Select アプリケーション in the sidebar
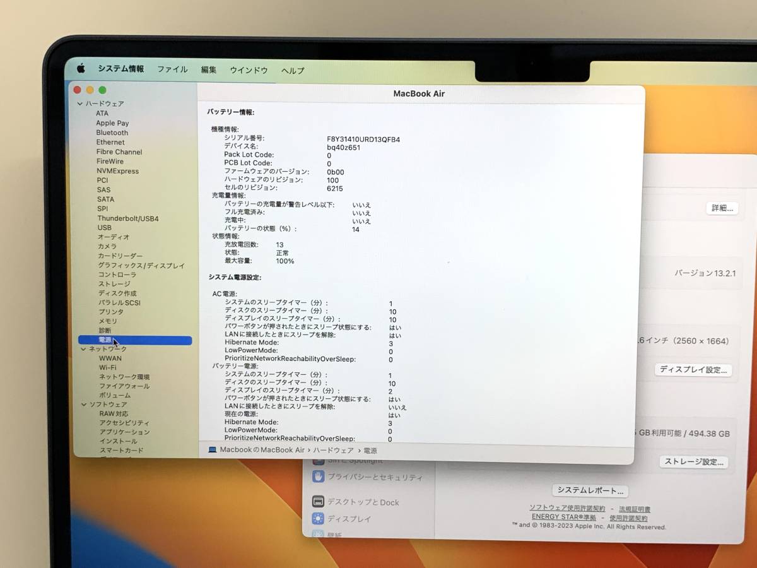 pos(125,432)
